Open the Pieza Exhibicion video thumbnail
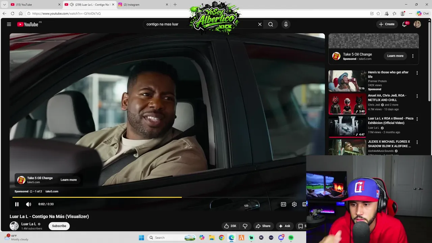Viewport: 432px width, 243px height. point(347,127)
